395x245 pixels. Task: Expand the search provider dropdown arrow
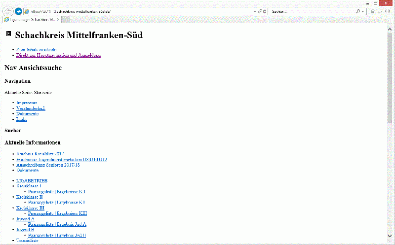coord(363,11)
